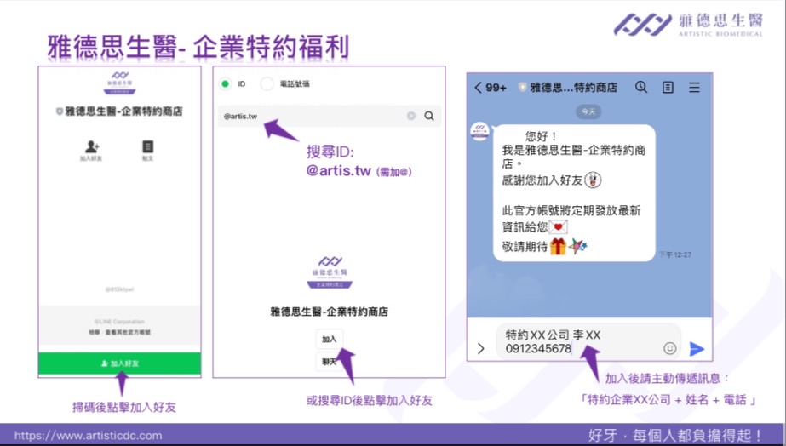This screenshot has width=786, height=446.
Task: Click profile logo in left phone screen
Action: (x=119, y=83)
